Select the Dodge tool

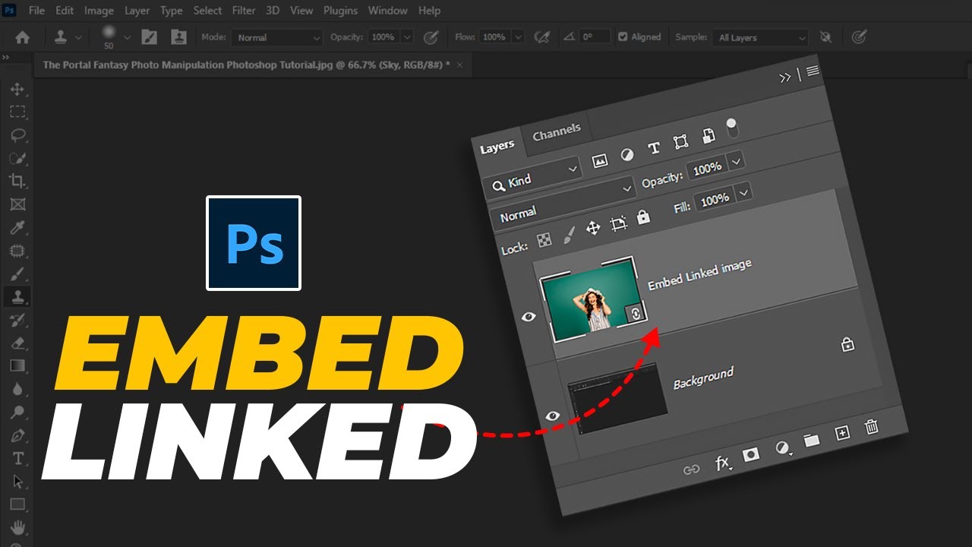tap(17, 413)
